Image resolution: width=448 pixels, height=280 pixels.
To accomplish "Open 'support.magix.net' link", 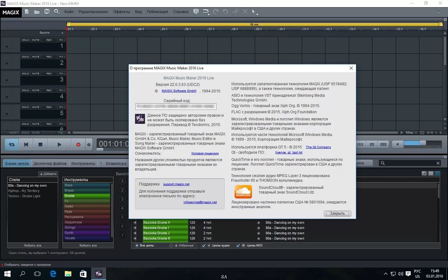I will coord(176,184).
